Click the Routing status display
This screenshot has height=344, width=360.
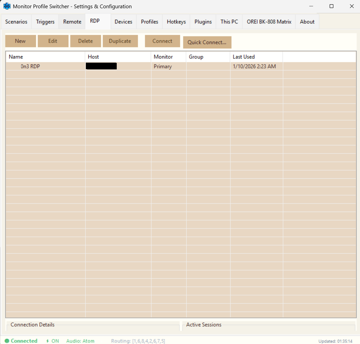tap(138, 341)
